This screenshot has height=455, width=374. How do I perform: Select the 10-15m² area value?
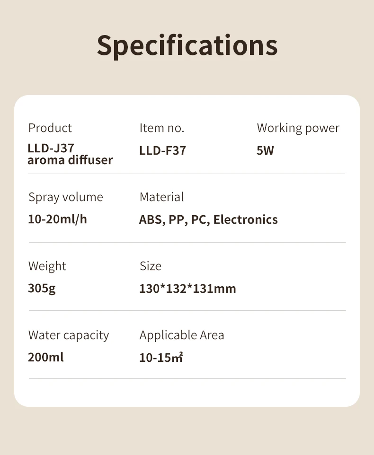pos(161,358)
